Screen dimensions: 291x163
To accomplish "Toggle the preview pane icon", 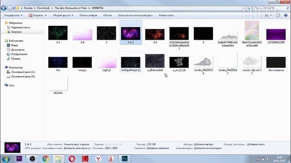I will pyautogui.click(x=278, y=15).
